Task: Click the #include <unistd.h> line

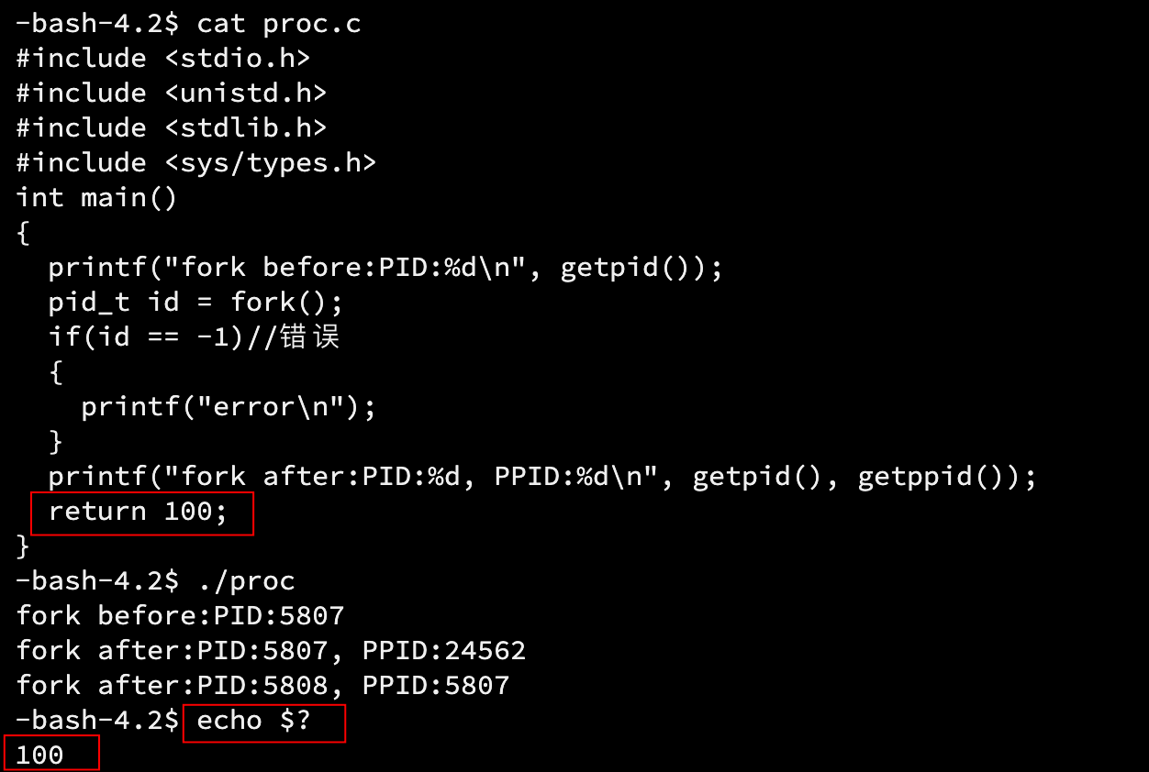Action: [172, 94]
